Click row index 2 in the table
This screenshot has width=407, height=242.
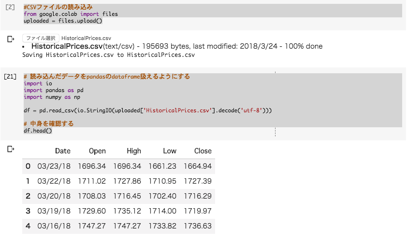pyautogui.click(x=28, y=196)
